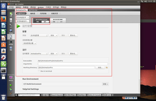Open LibreOffice Writer from dock
This screenshot has height=101, width=156.
(x=3, y=25)
